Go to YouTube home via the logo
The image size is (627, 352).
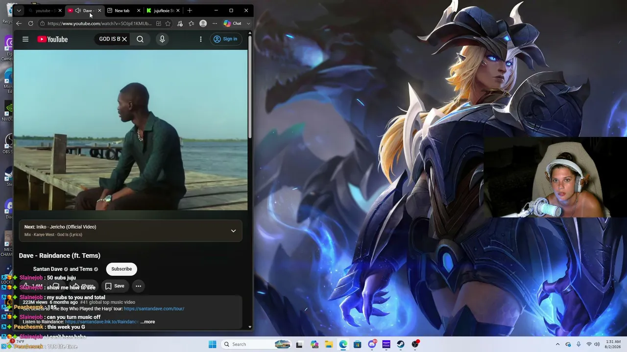(52, 39)
